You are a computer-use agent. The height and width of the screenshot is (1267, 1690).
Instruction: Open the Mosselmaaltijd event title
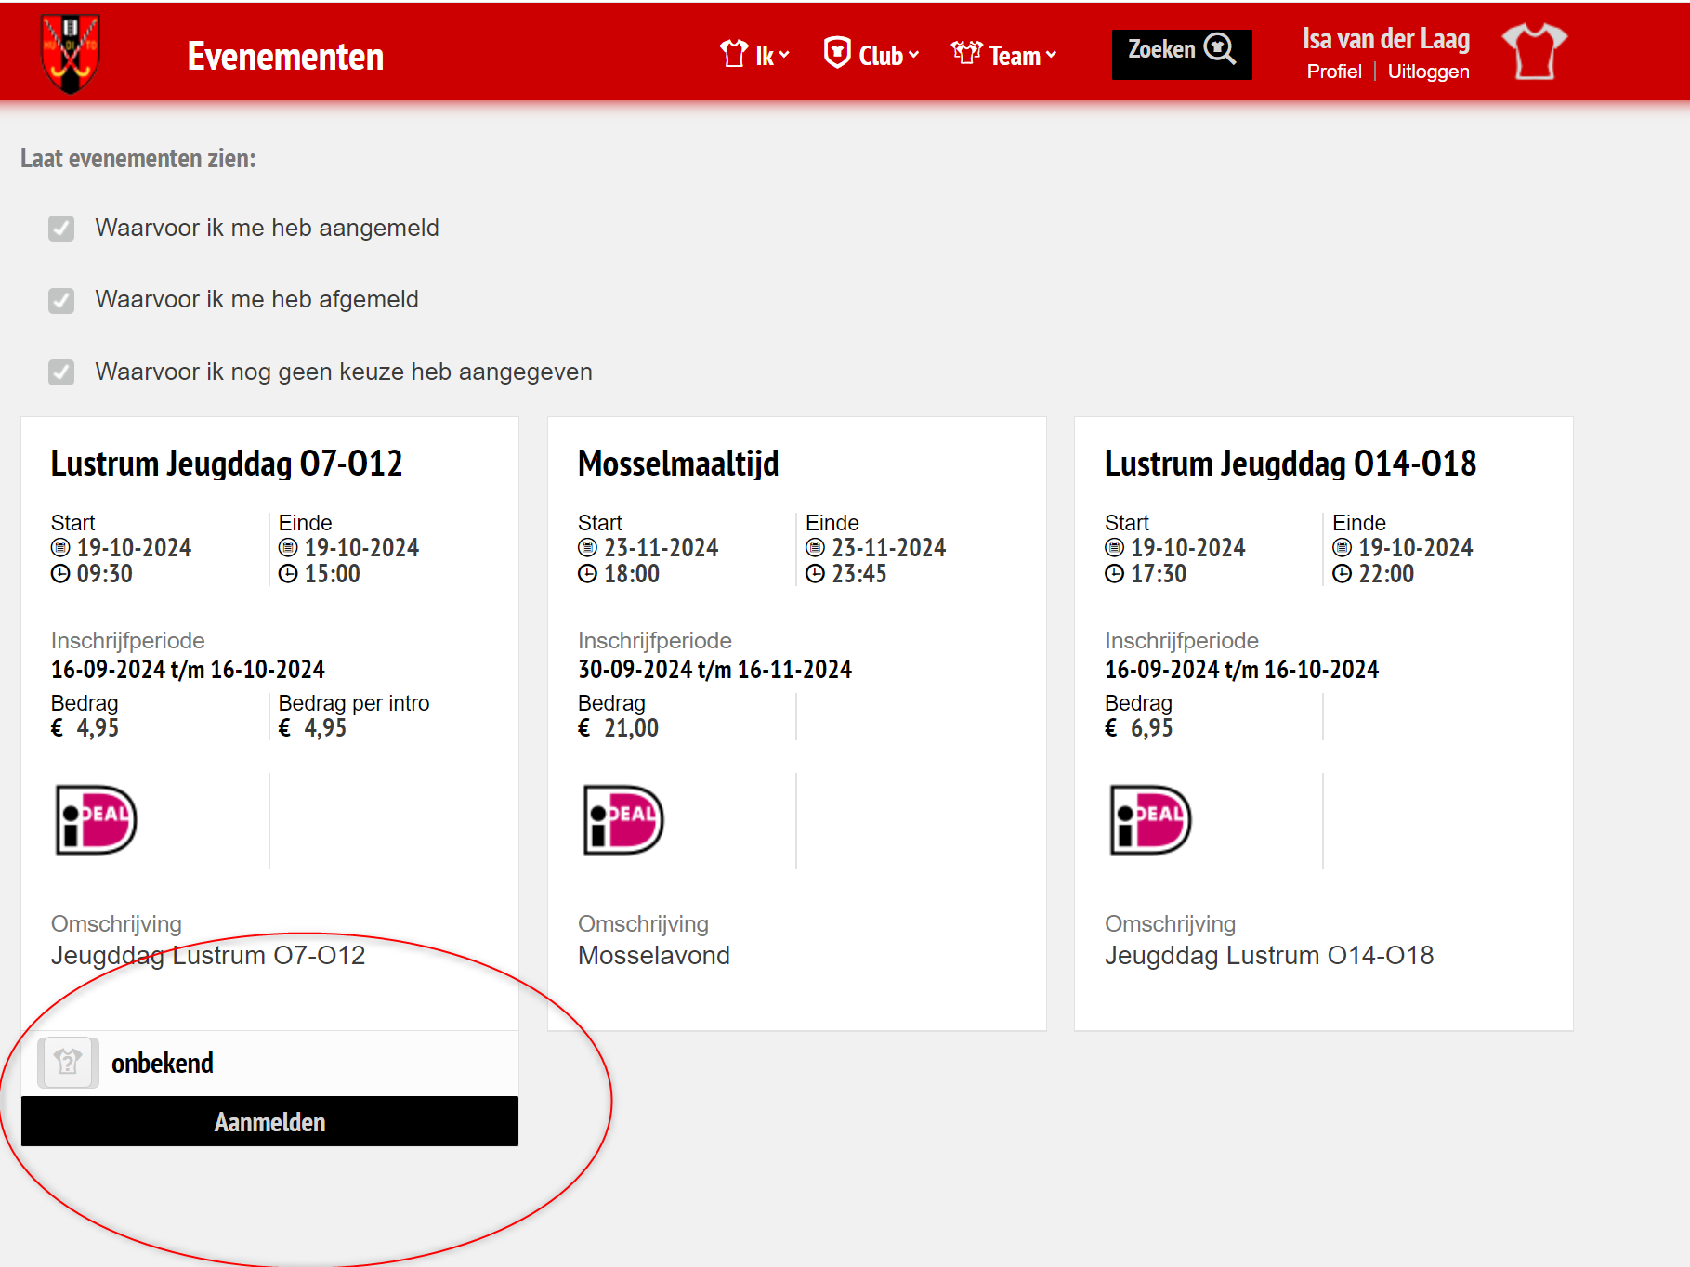coord(678,463)
